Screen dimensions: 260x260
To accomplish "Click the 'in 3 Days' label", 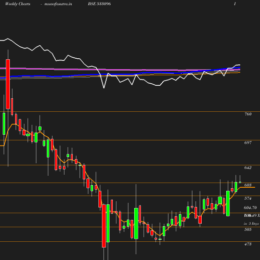I will [251, 224].
